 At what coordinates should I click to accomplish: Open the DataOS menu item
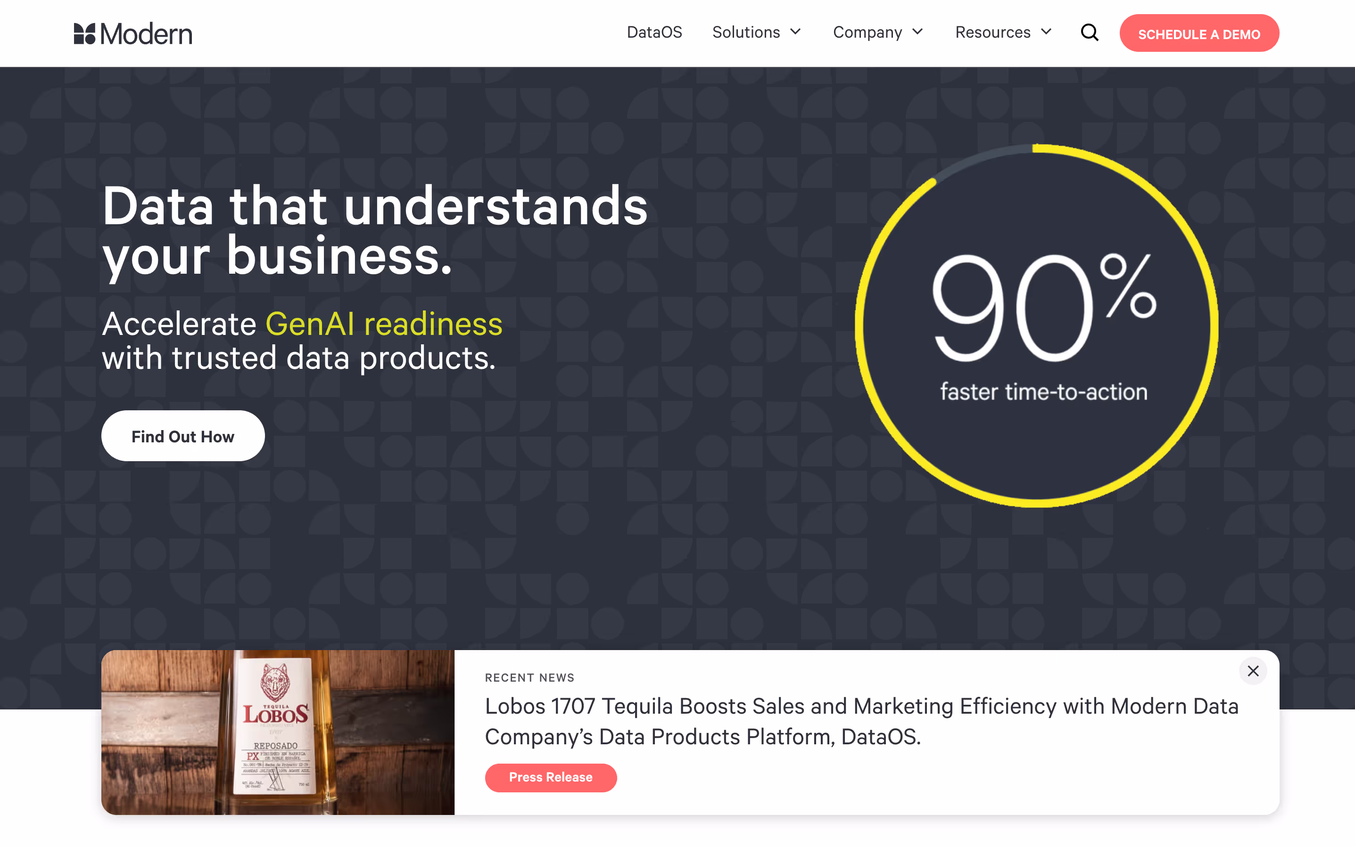(654, 33)
